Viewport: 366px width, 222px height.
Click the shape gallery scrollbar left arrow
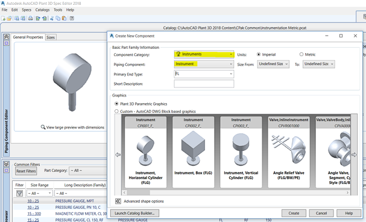click(x=124, y=192)
